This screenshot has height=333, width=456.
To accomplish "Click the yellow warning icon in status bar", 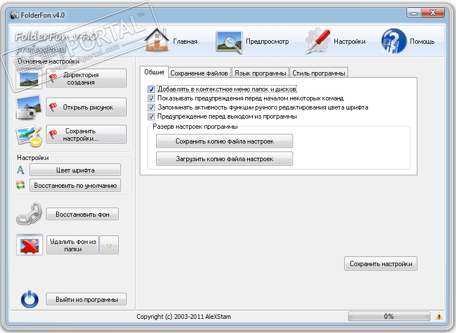I will pyautogui.click(x=439, y=316).
